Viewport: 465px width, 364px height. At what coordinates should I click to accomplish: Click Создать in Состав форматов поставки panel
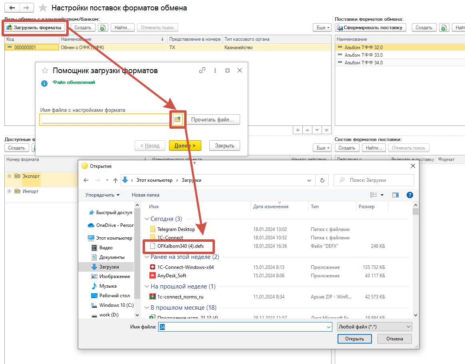347,148
